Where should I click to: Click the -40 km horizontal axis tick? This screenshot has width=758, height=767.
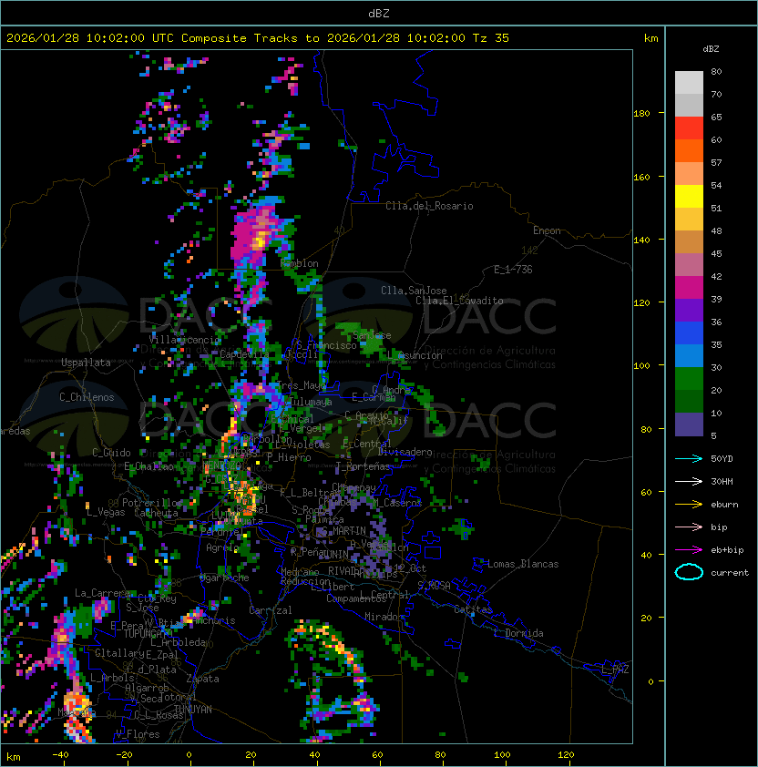(x=64, y=762)
